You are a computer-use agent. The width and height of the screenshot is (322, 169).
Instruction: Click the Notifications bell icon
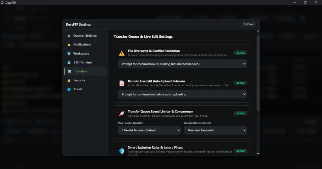click(69, 45)
